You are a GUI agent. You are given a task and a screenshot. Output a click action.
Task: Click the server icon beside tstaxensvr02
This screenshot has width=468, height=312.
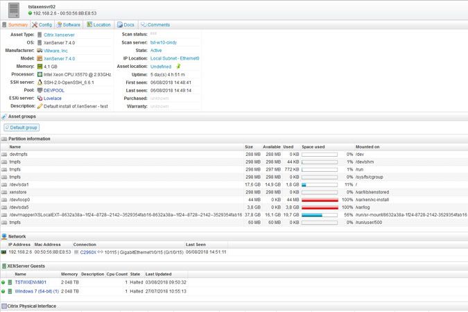14,10
